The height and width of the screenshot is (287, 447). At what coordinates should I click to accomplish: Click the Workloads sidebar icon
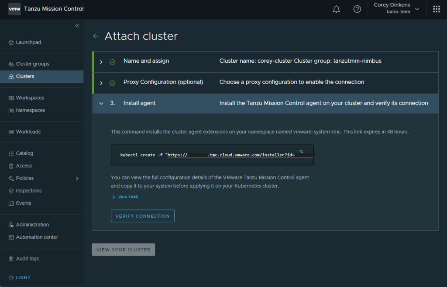tap(11, 132)
